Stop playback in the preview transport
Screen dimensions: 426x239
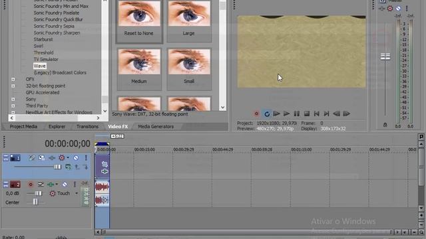point(307,114)
